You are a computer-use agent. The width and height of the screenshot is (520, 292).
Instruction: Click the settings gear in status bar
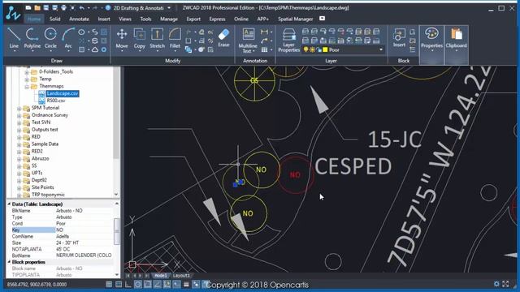(496, 284)
